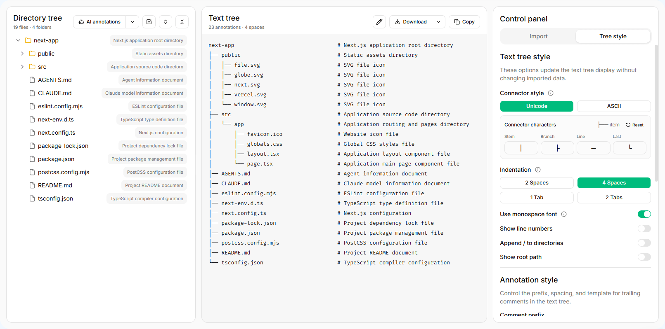Image resolution: width=665 pixels, height=329 pixels.
Task: Click file icon beside eslint.config.mjs
Action: (x=32, y=106)
